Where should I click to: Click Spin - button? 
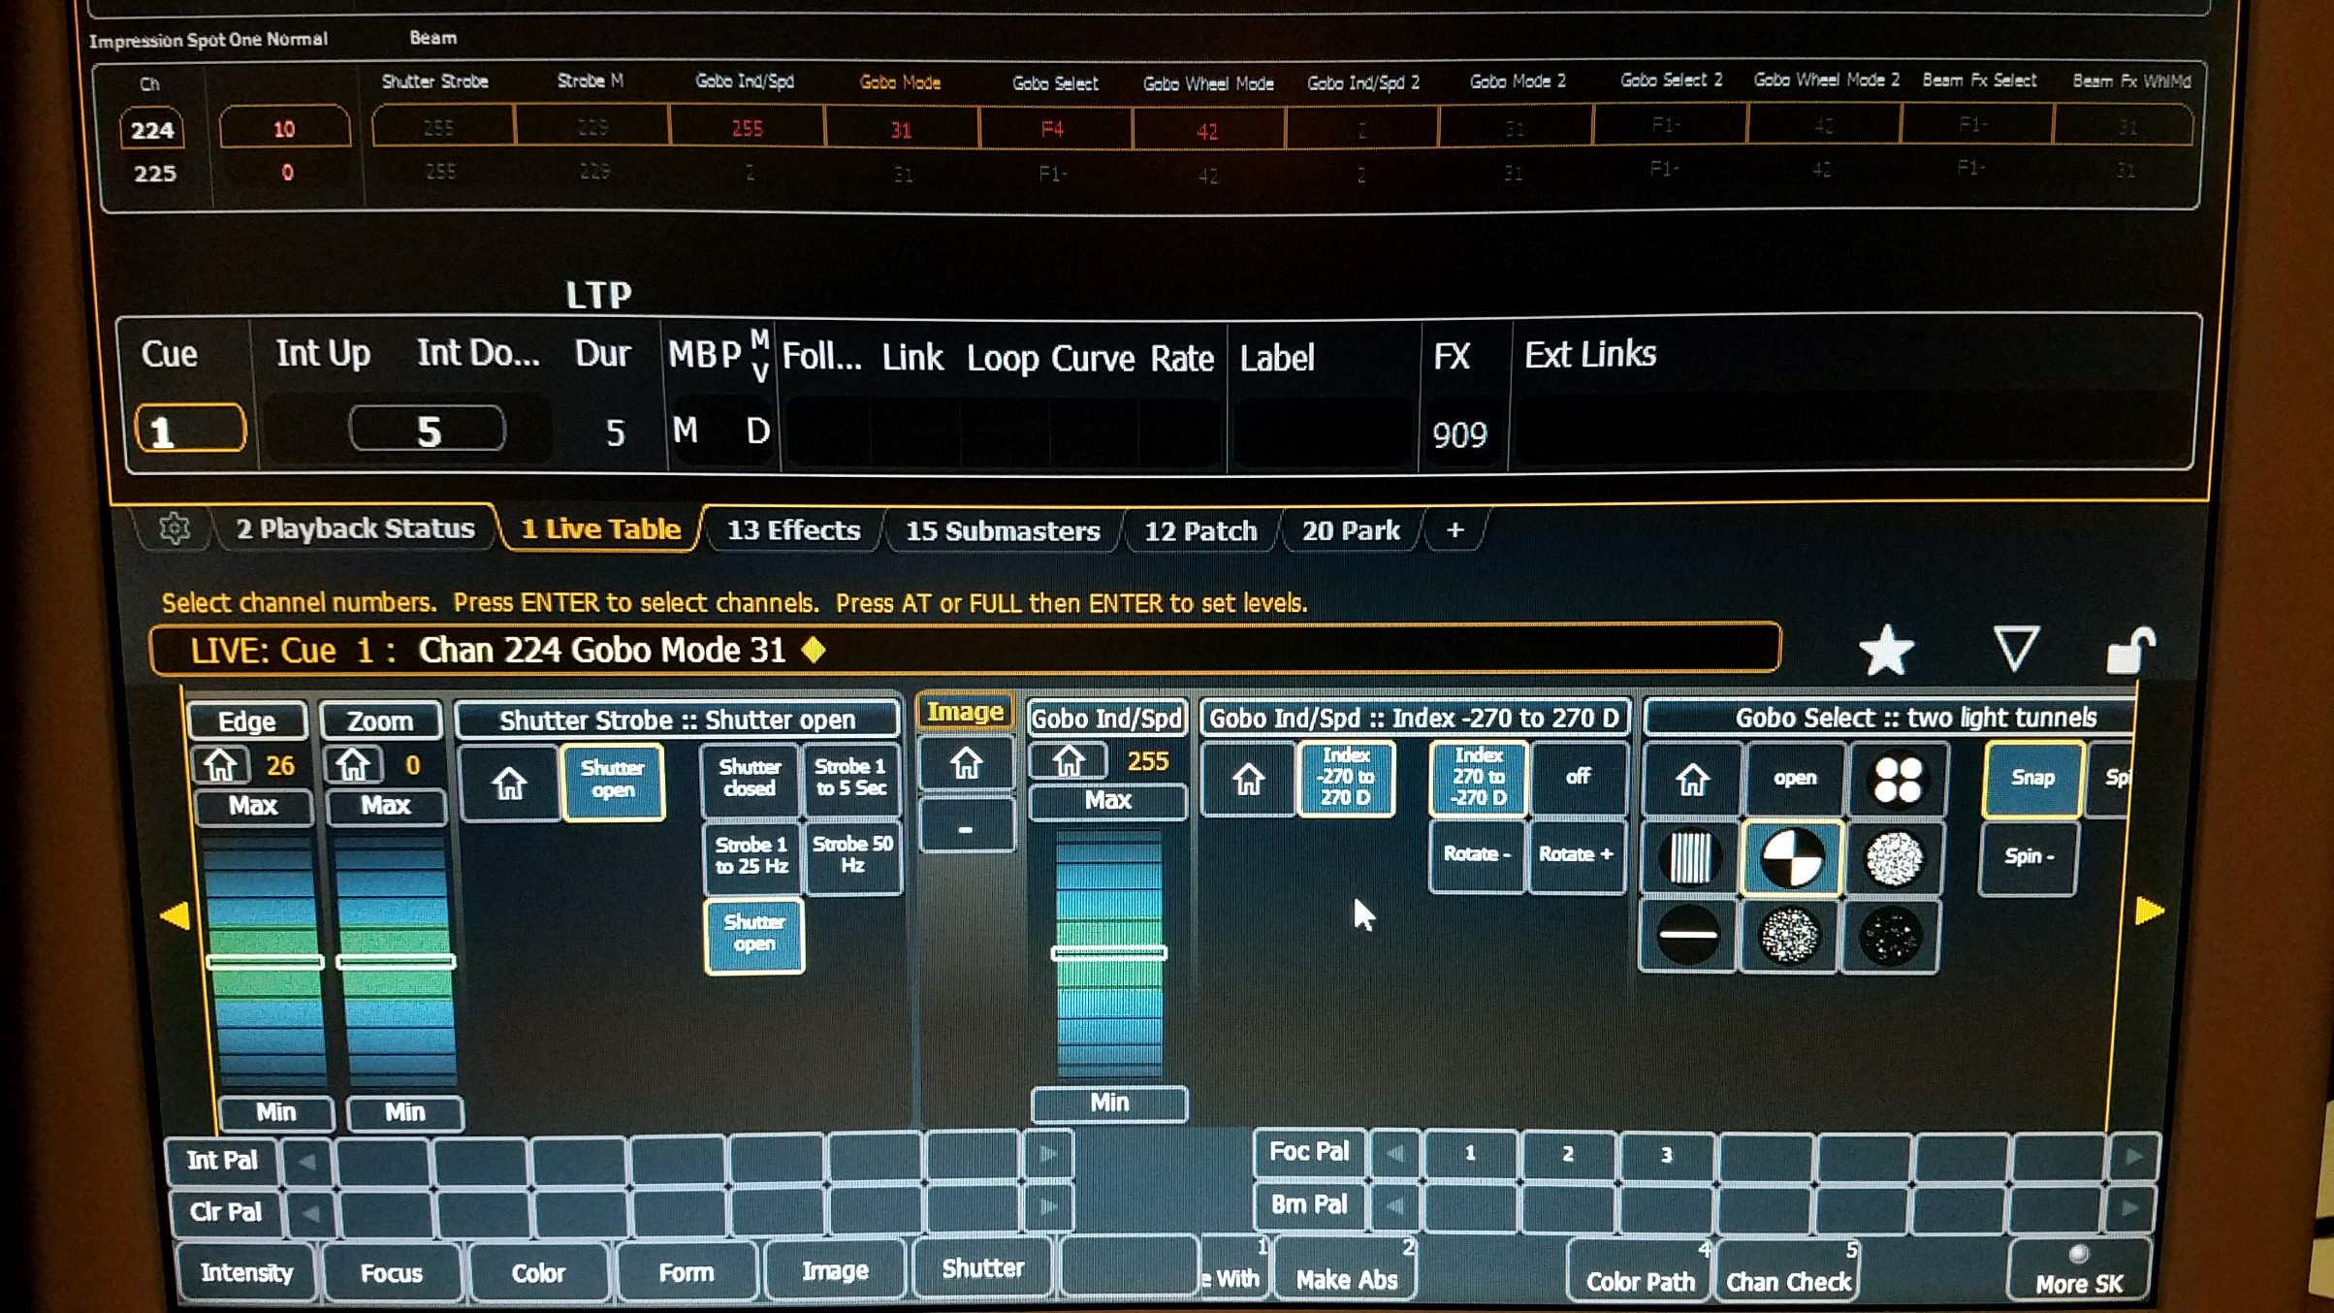[x=2029, y=857]
